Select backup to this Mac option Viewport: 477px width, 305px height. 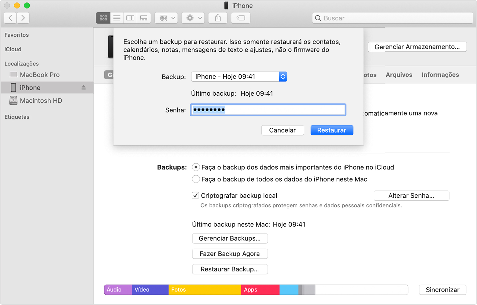coord(196,179)
